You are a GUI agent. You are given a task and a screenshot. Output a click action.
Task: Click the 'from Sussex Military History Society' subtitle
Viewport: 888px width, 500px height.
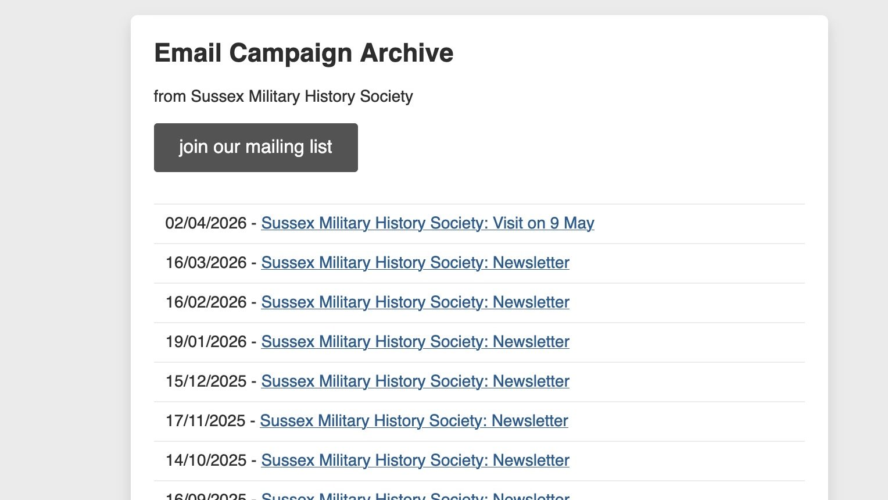[283, 96]
